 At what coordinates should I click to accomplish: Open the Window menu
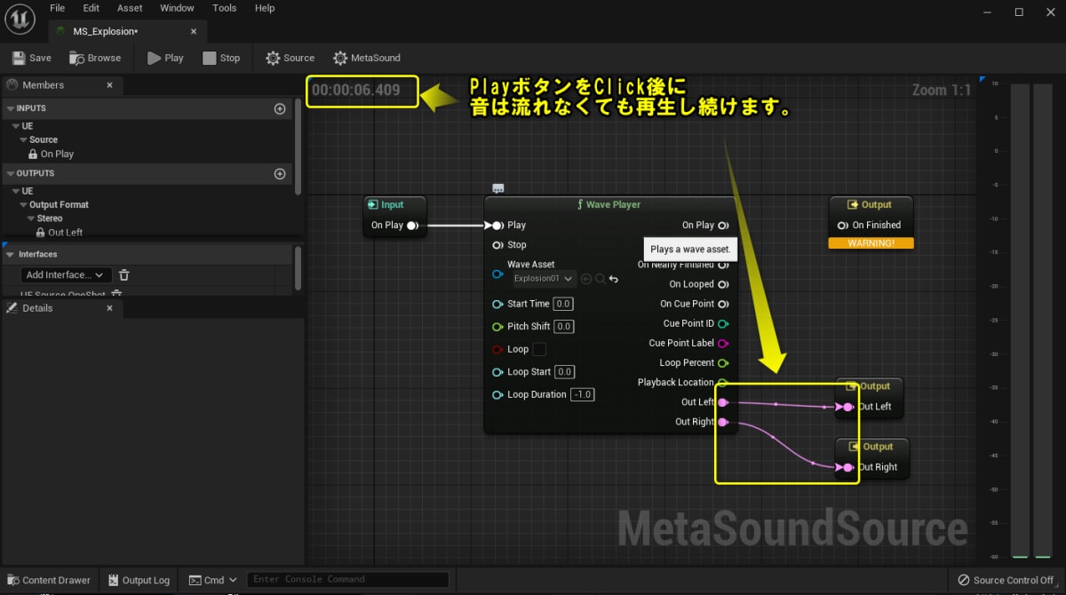pos(177,8)
